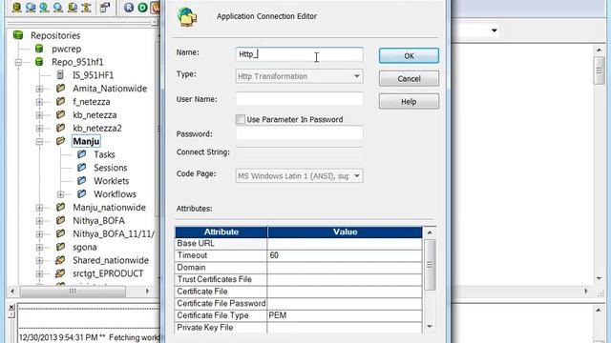Select Nithya_BOFA_11/11/ folder
The width and height of the screenshot is (611, 343).
tap(114, 233)
